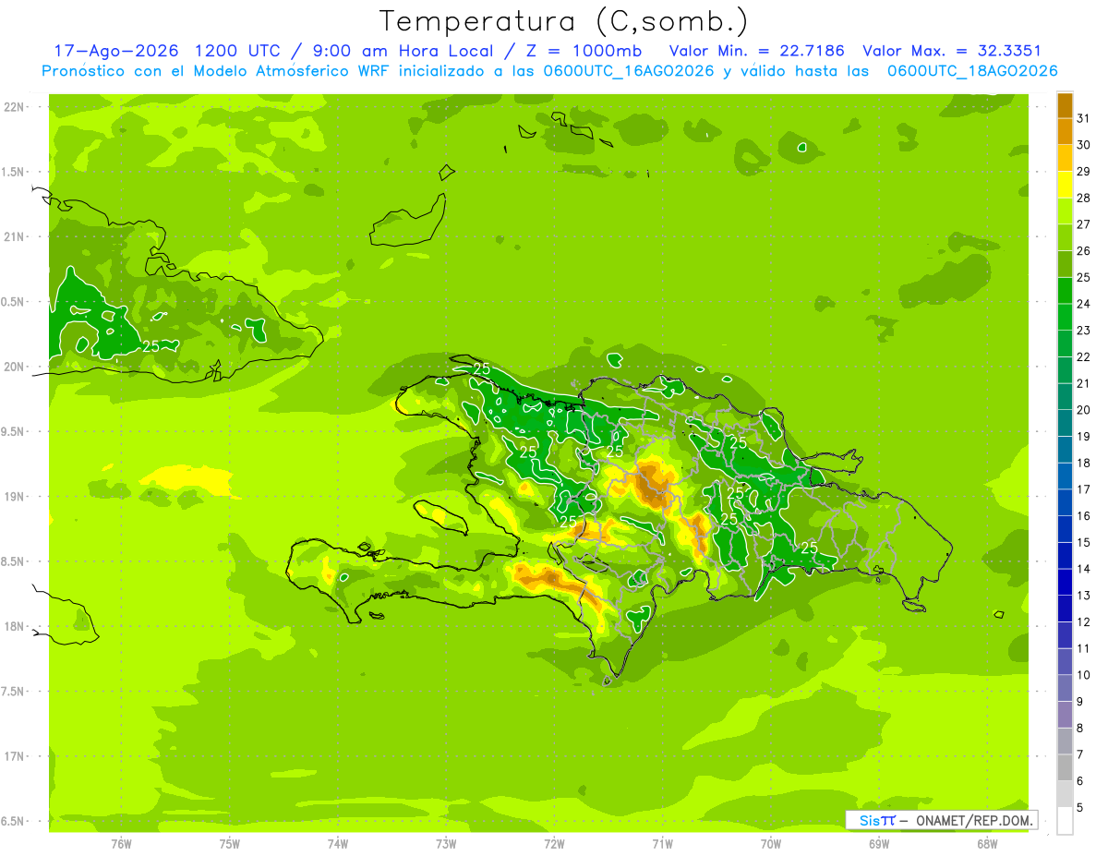Click the dark blue swatch between 13 and 14
Viewport: 1108px width, 856px height.
click(1065, 583)
